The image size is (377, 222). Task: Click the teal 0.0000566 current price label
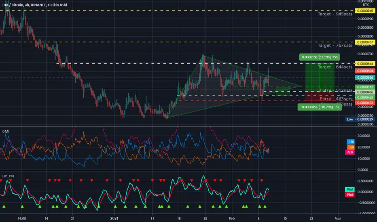click(365, 77)
